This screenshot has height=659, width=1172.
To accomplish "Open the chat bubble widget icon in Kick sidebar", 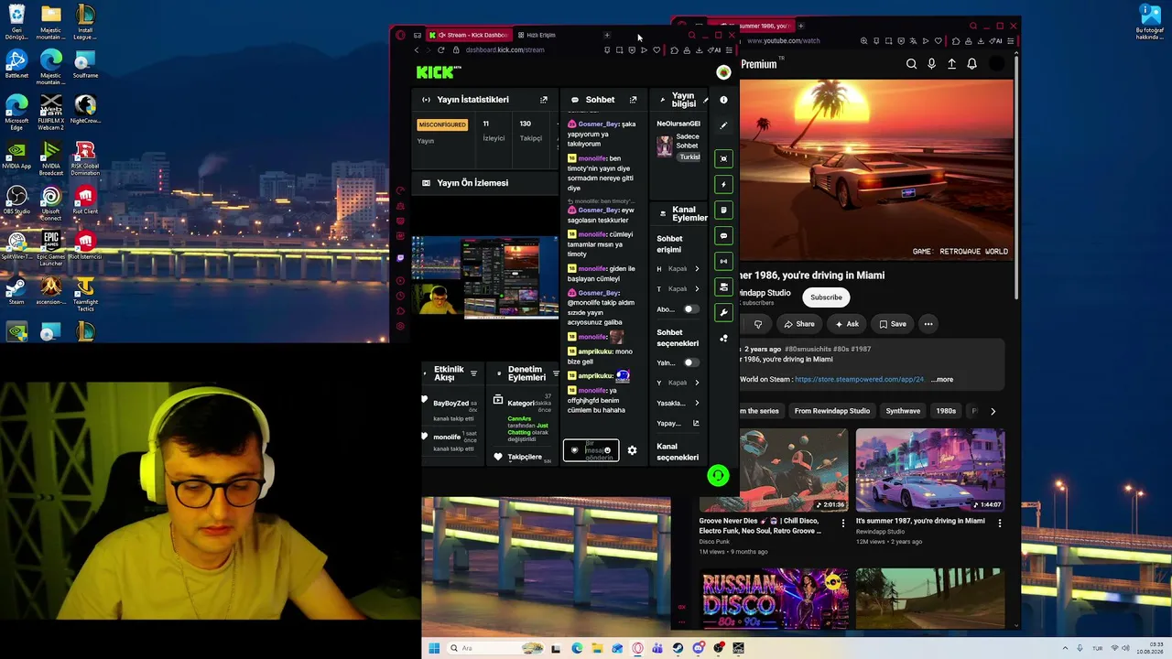I will coord(723,235).
